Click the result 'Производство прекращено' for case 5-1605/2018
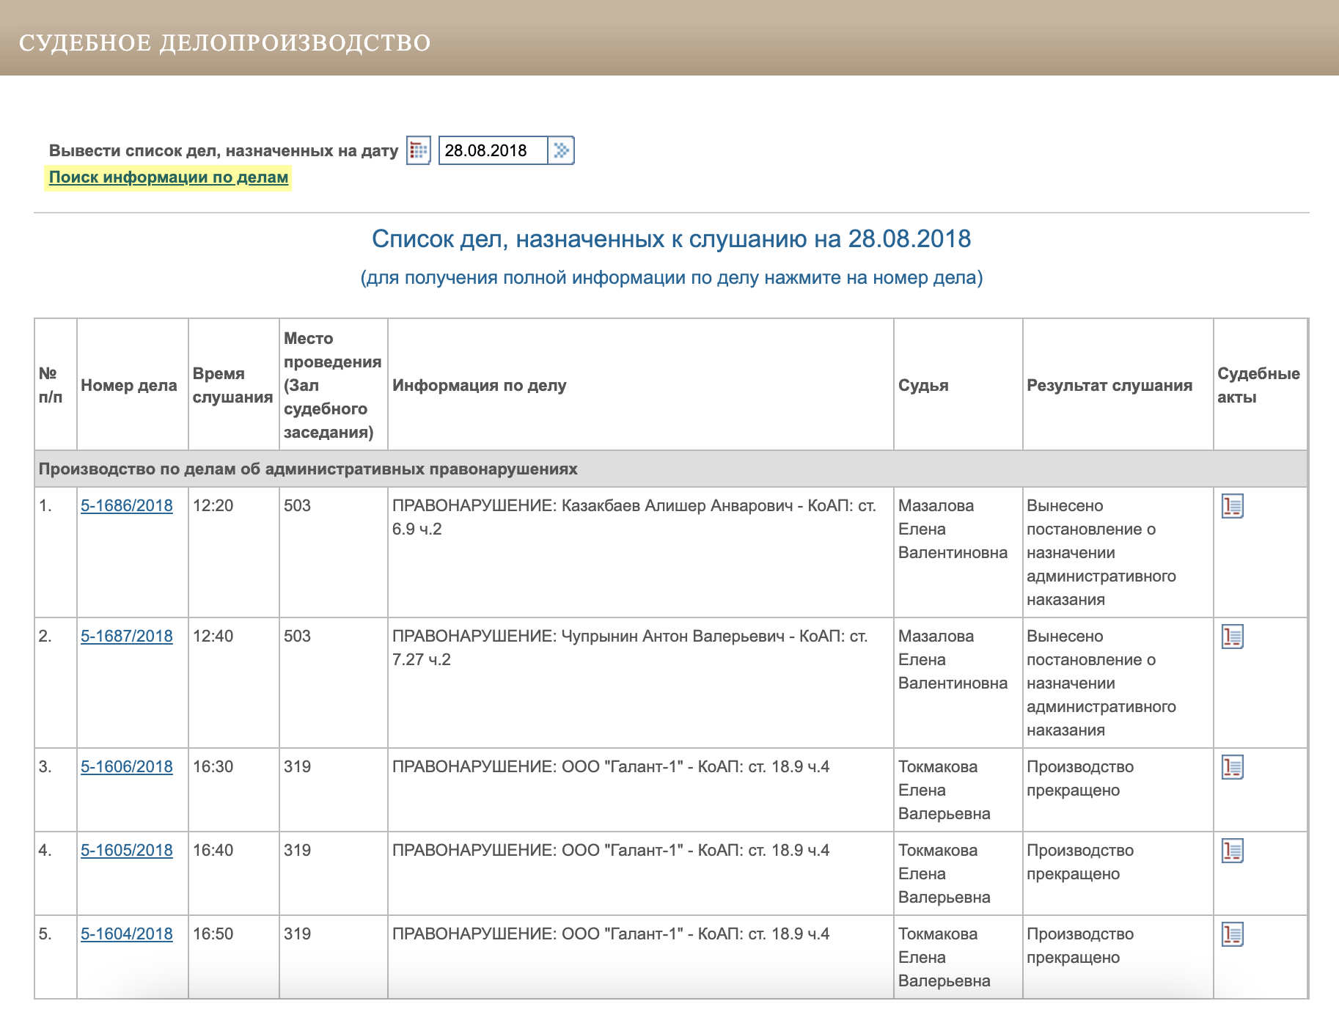The image size is (1339, 1034). point(1080,862)
